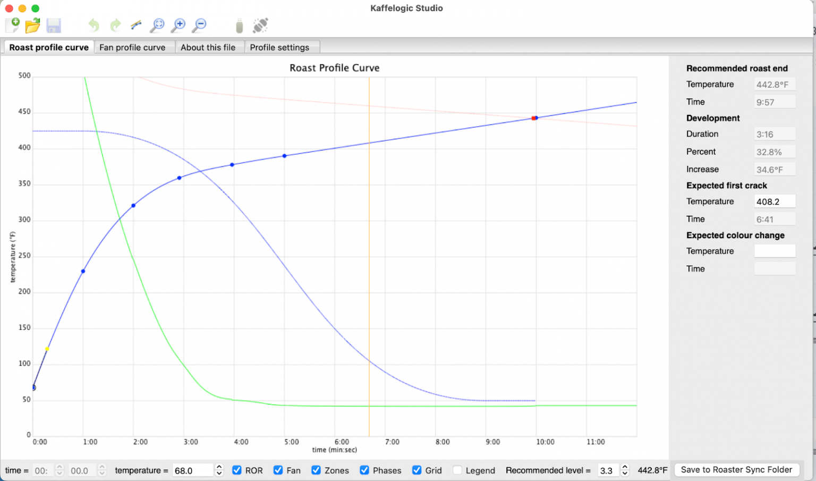Zoom in on the profile chart

[x=178, y=25]
